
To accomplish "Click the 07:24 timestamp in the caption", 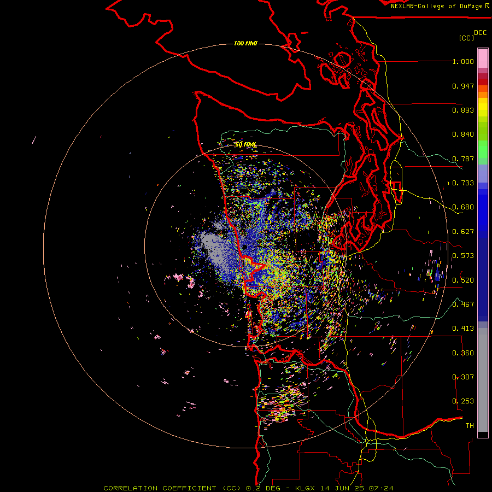I will click(x=381, y=488).
